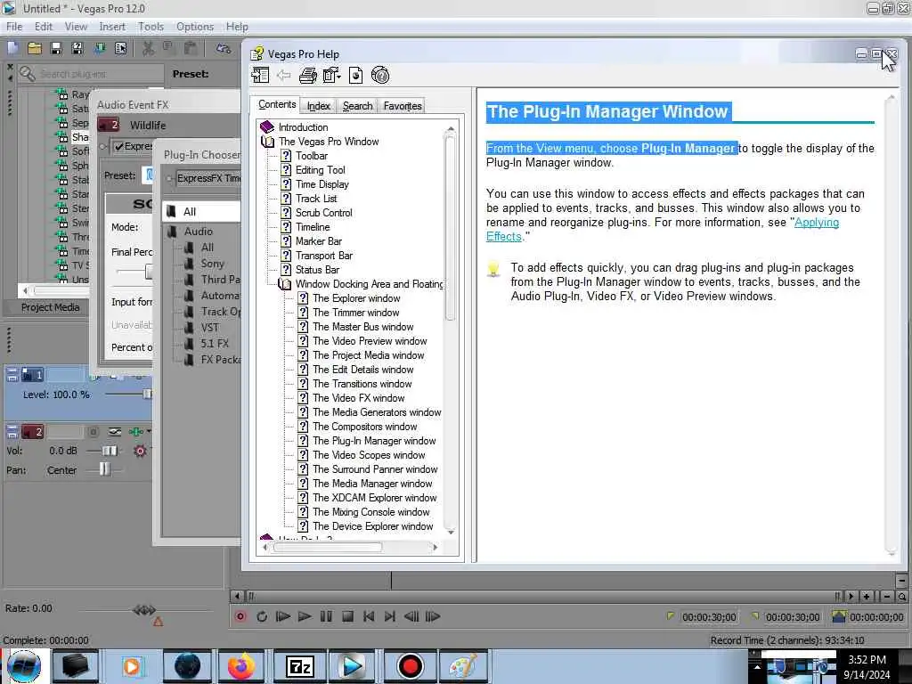This screenshot has width=912, height=684.
Task: Switch to the Favorites tab in Help
Action: click(x=402, y=106)
